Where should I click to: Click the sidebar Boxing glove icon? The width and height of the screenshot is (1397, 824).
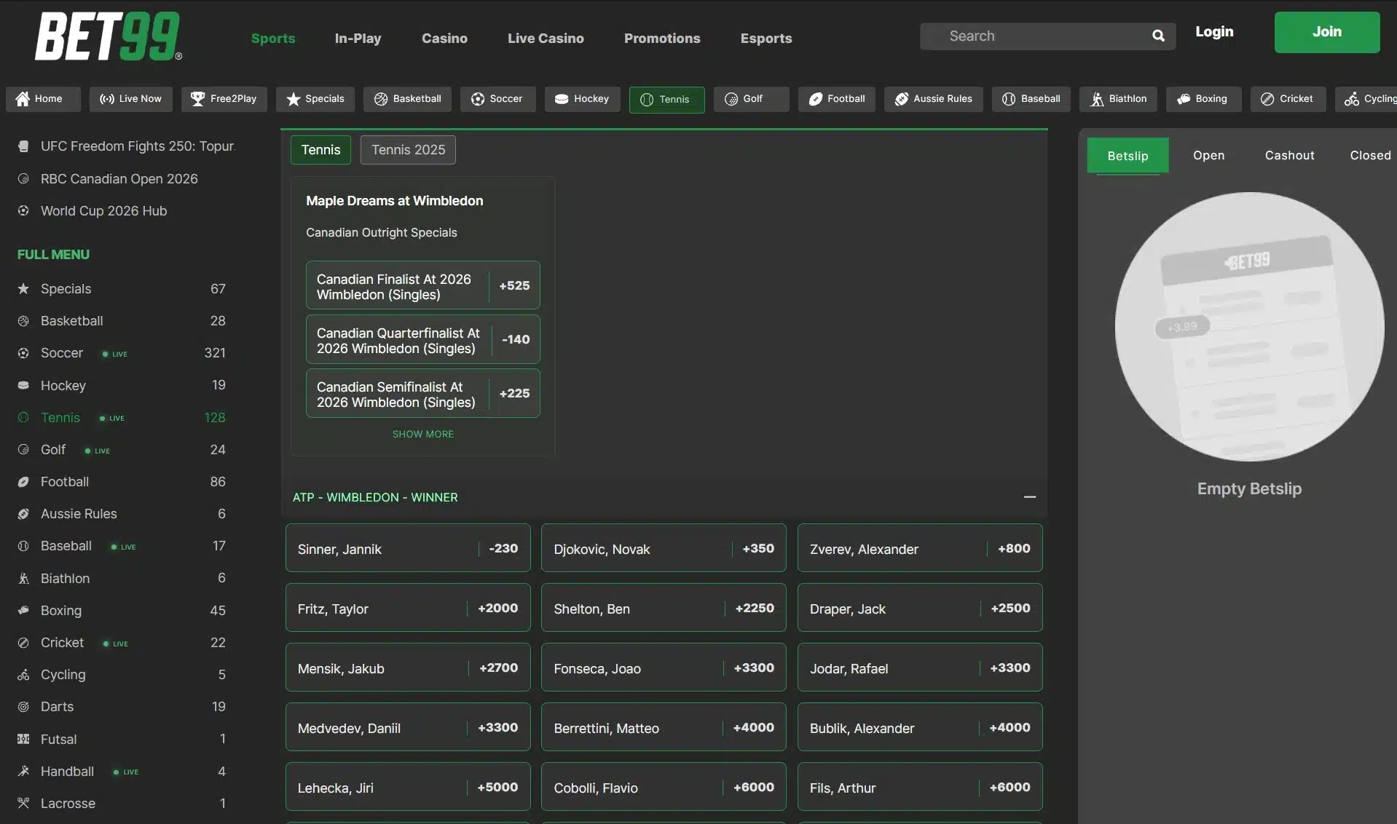click(x=23, y=611)
